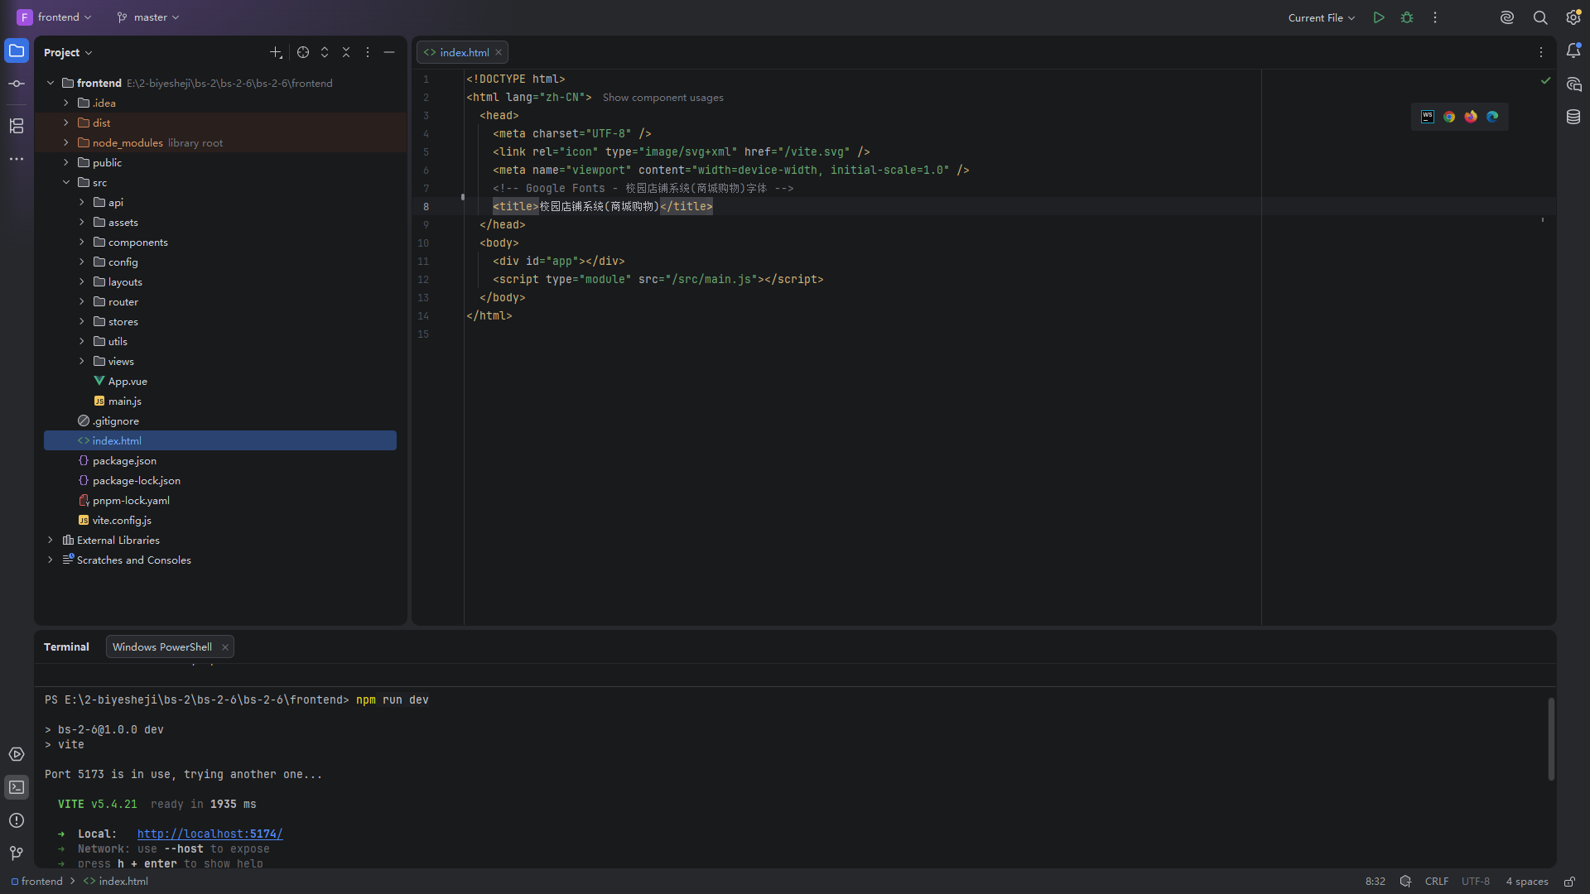Open the Git tool window
Viewport: 1590px width, 894px height.
click(x=17, y=853)
